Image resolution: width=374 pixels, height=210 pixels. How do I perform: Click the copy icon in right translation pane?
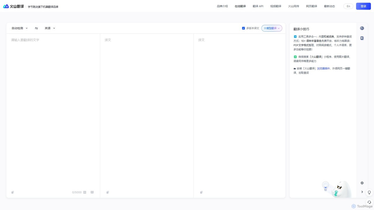tap(201, 192)
